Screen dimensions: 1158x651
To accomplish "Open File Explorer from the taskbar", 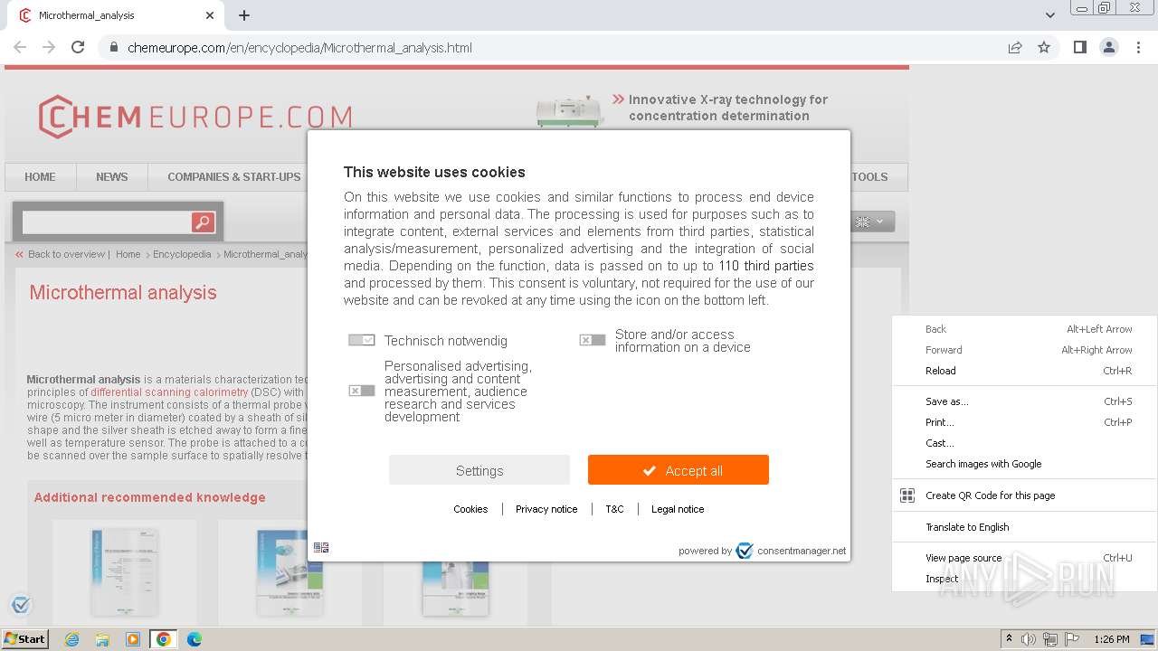I will coord(102,639).
